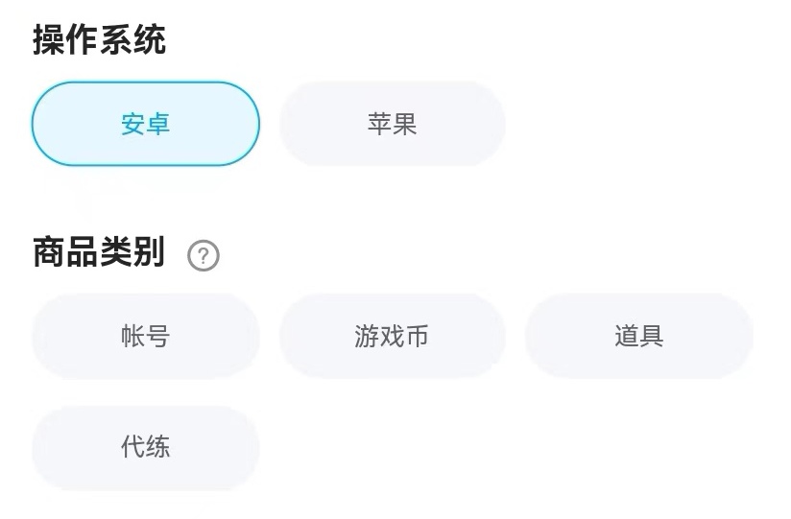Click the 商品类别 section heading
The width and height of the screenshot is (791, 519).
(99, 253)
